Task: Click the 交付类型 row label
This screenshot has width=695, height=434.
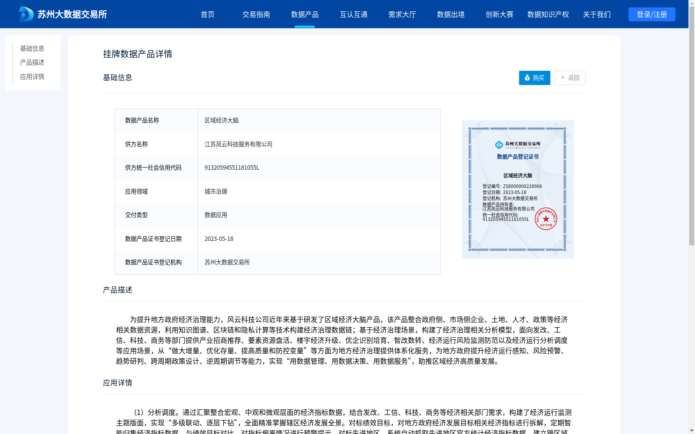Action: coord(136,215)
